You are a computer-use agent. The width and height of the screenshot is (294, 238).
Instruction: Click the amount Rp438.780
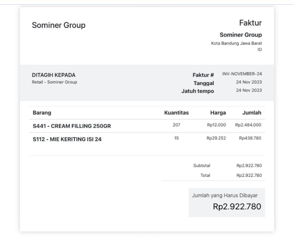[x=250, y=138]
